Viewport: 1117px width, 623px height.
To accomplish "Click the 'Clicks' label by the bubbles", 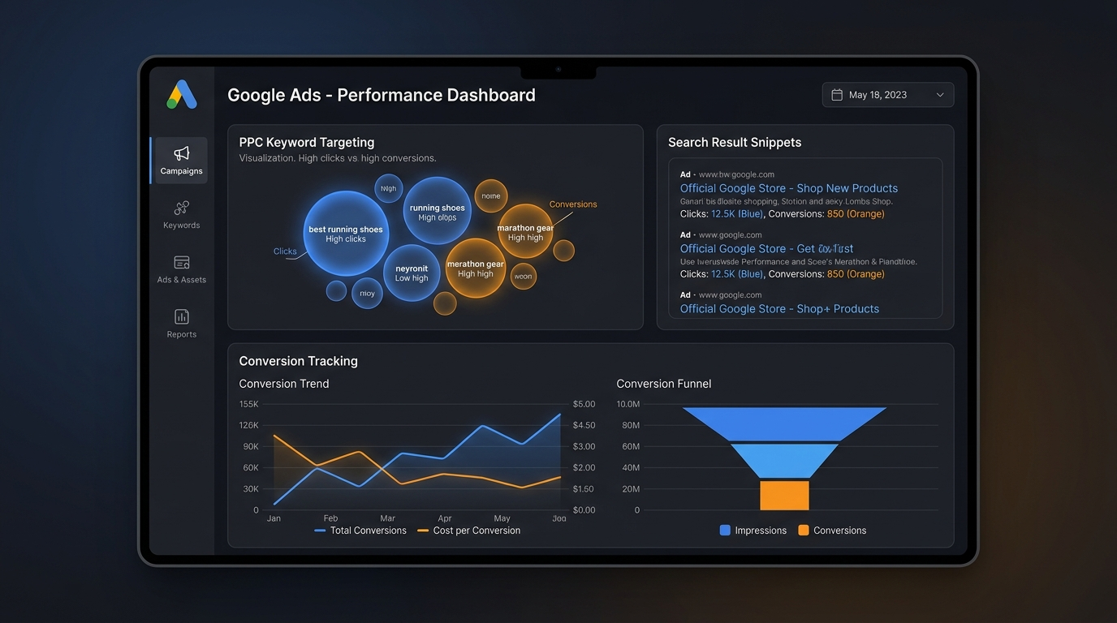I will pos(285,251).
